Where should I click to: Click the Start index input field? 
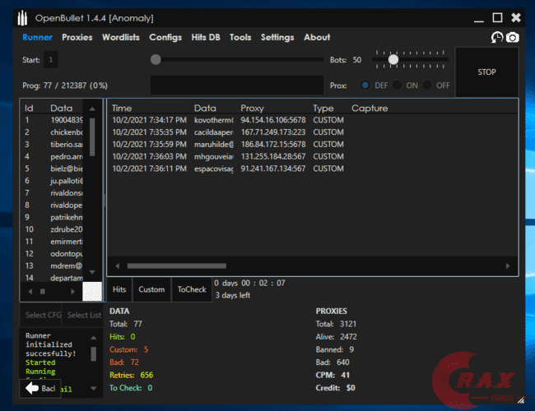point(51,59)
